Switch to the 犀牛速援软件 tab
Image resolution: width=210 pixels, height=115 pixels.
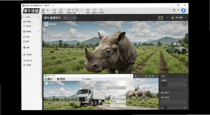pyautogui.click(x=52, y=18)
